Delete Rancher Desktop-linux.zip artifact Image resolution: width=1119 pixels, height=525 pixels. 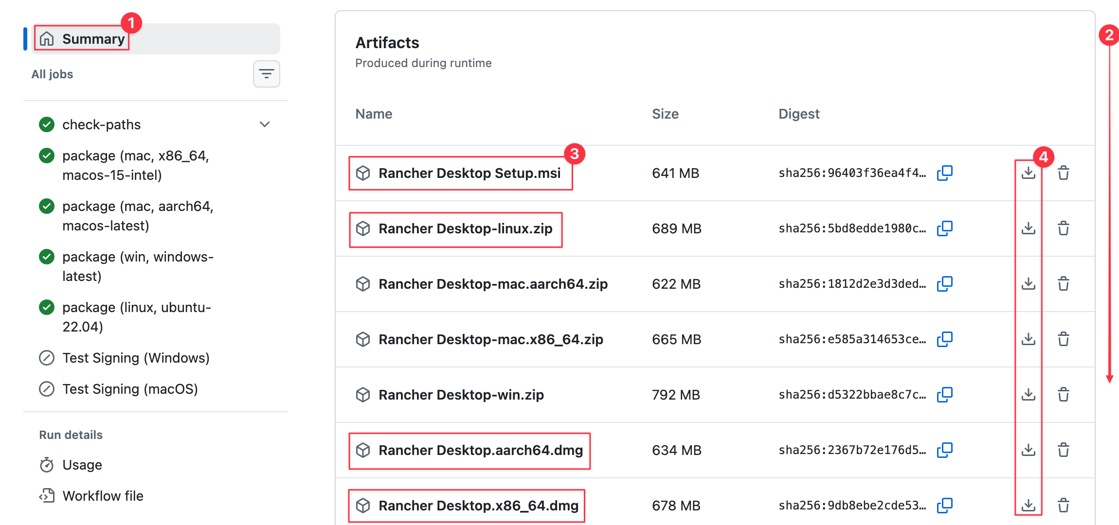pyautogui.click(x=1064, y=228)
